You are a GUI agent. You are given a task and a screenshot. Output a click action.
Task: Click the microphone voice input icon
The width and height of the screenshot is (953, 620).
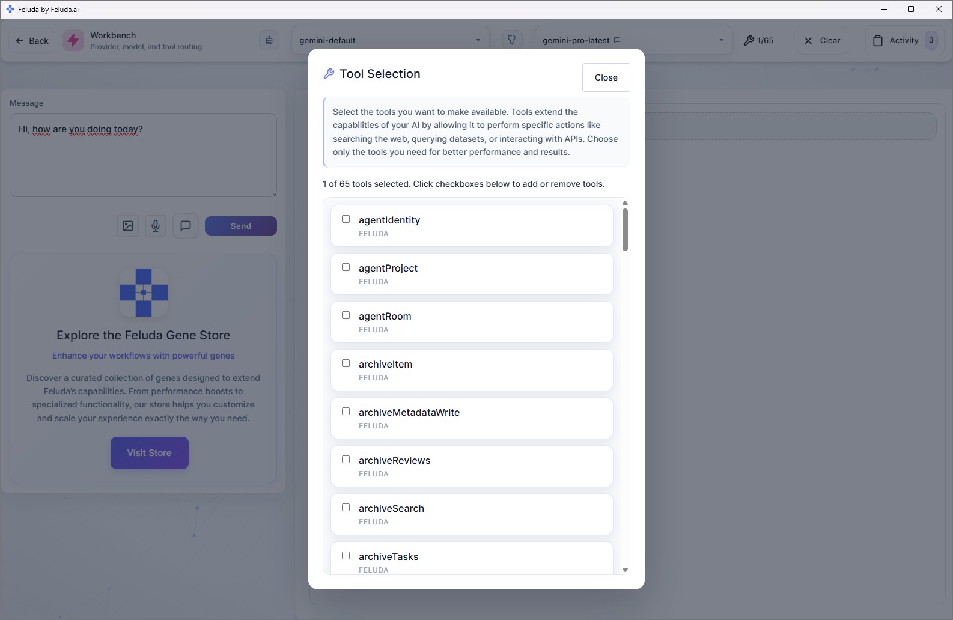[x=156, y=226]
